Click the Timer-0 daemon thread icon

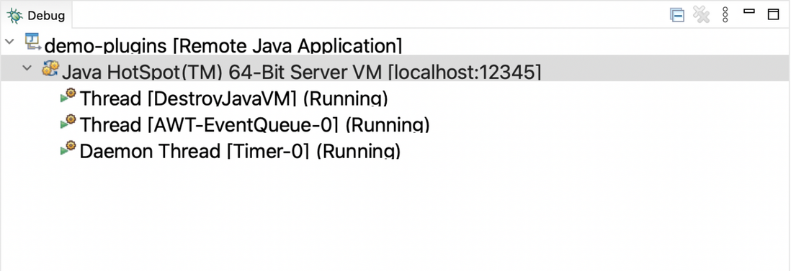[x=68, y=148]
